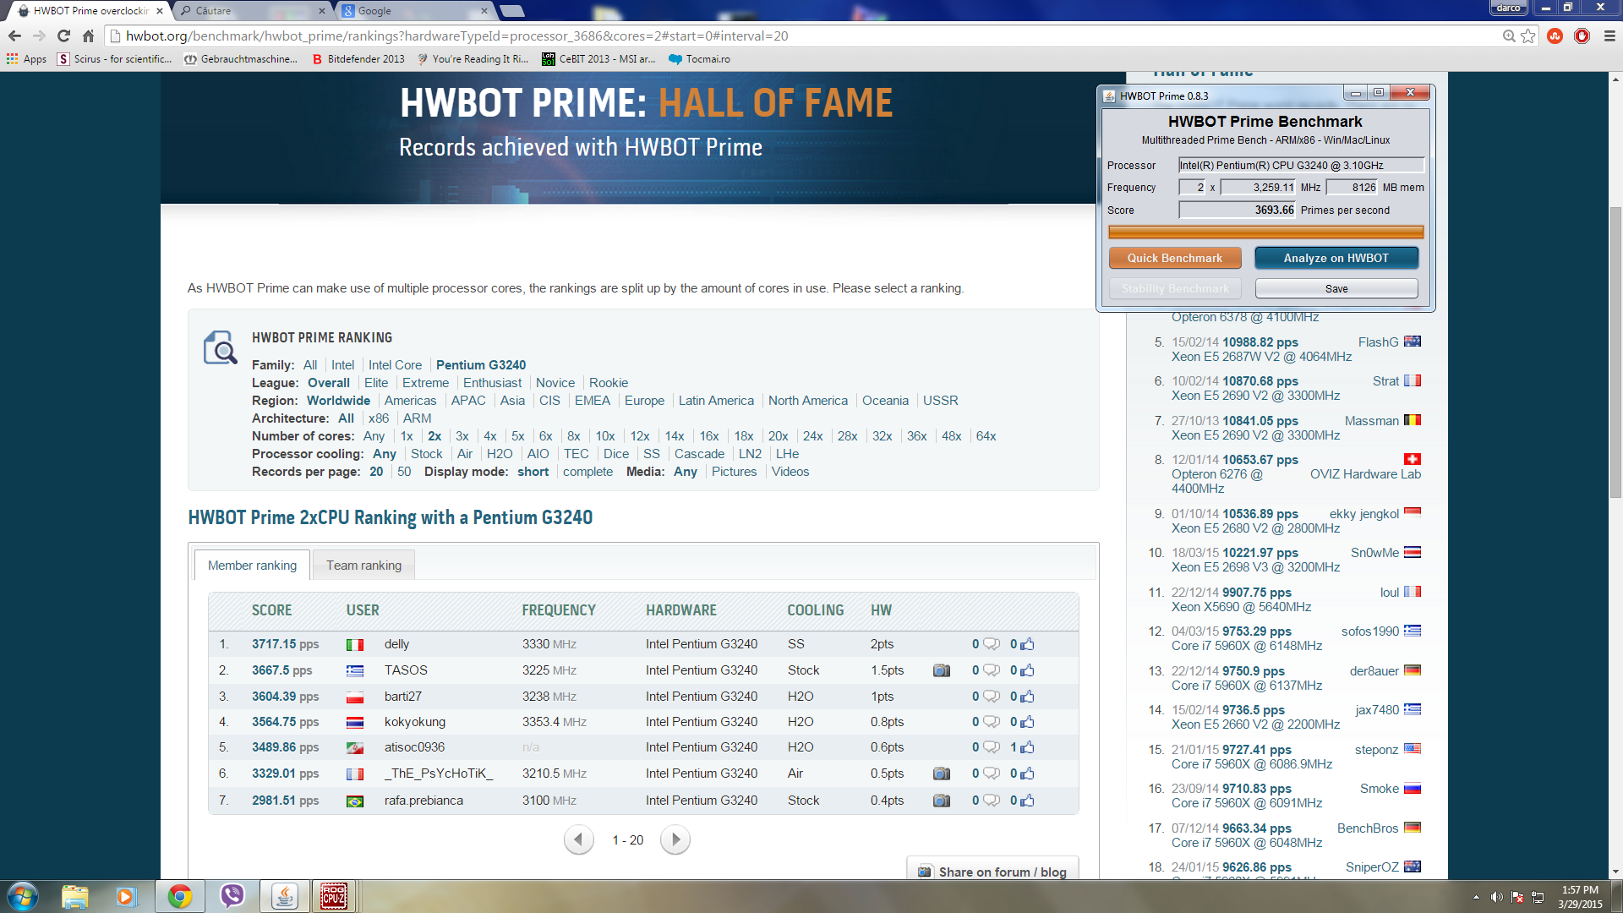Open Chrome from the taskbar

179,896
